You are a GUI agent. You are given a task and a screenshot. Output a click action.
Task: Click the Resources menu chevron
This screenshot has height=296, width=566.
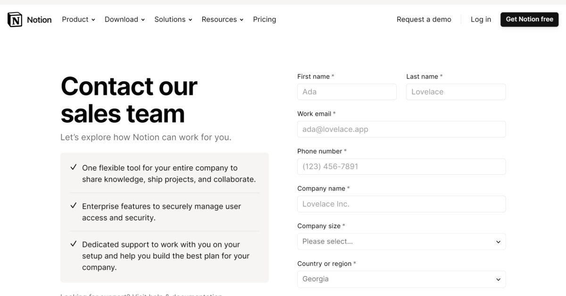pos(241,20)
